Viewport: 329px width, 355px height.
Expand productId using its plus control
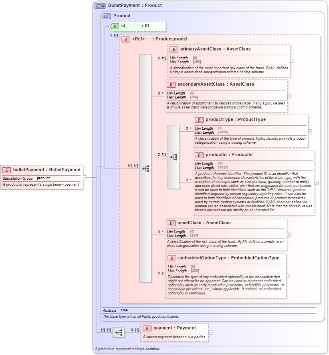[x=316, y=182]
